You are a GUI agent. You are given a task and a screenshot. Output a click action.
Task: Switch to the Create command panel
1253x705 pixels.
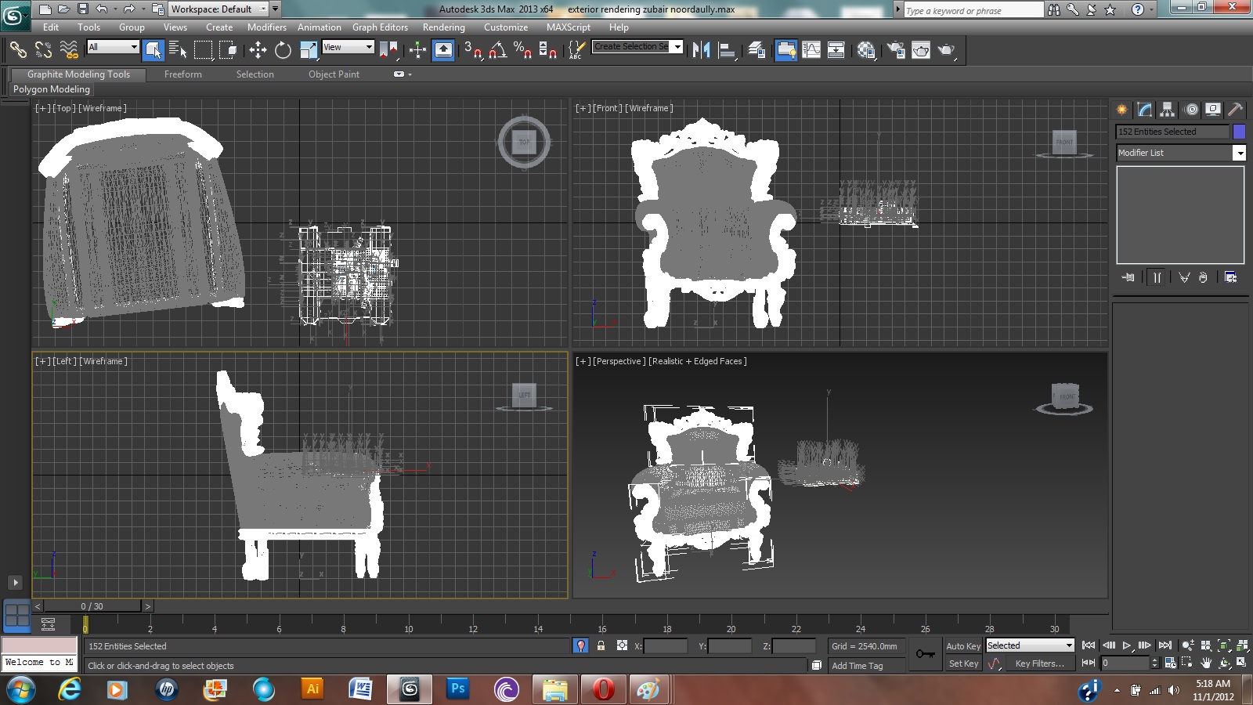point(1122,110)
